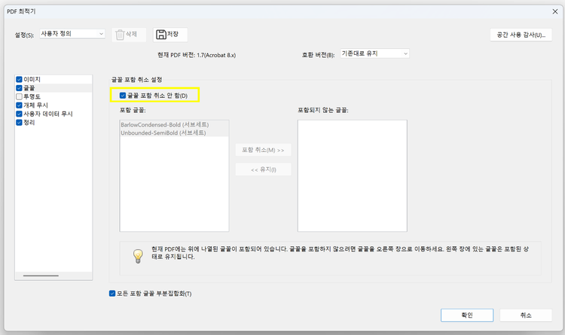Click inside the 포함되지 않는 글꼴 list box

[353, 176]
